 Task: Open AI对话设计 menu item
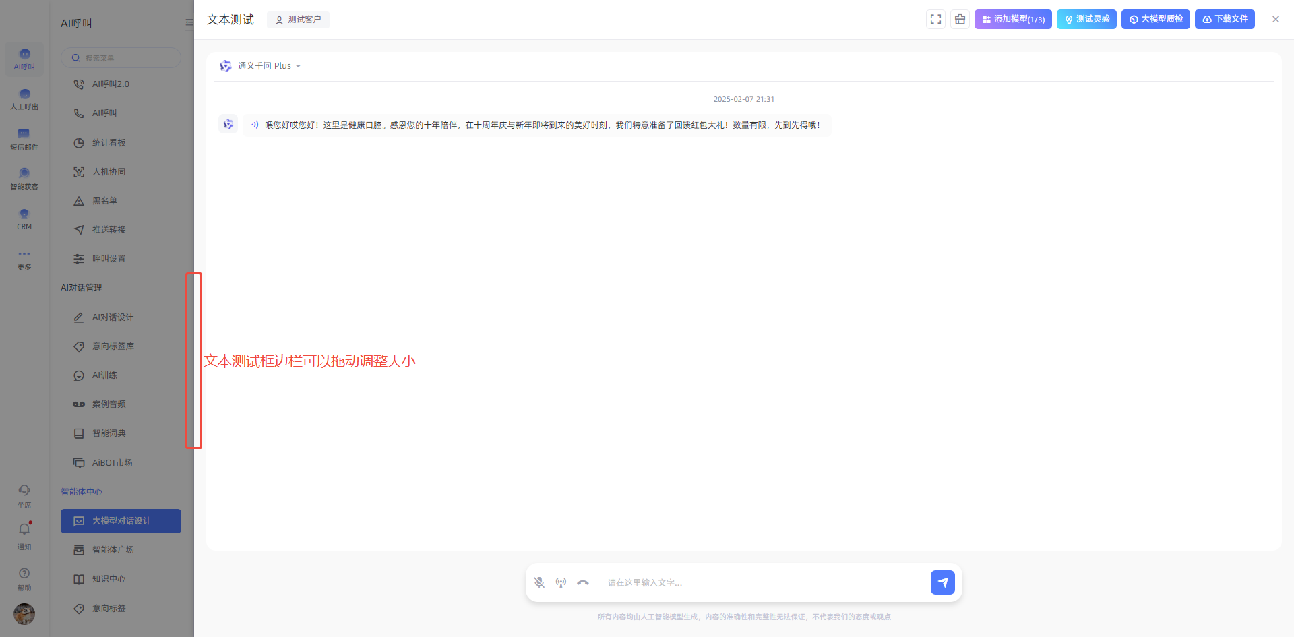tap(121, 317)
